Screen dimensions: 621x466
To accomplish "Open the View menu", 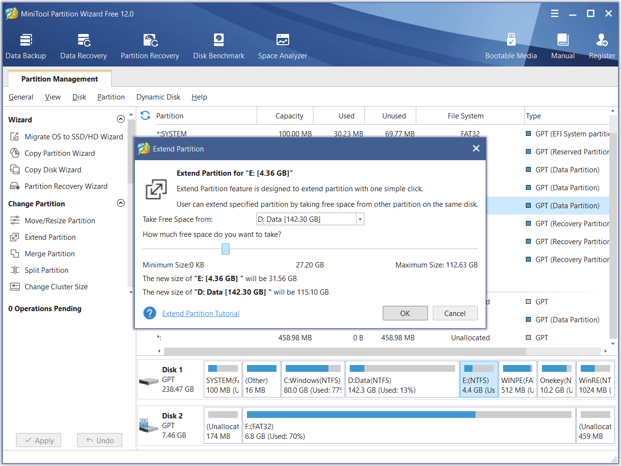I will coord(53,97).
